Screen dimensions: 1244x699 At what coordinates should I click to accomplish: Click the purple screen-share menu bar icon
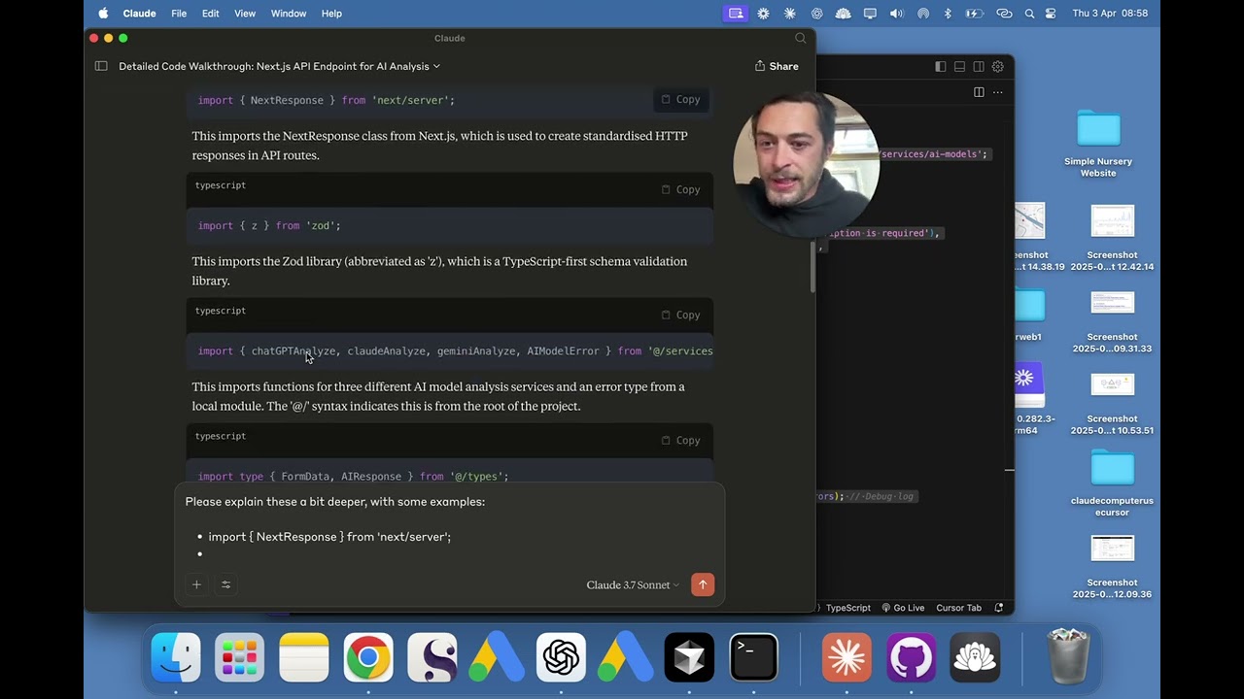(x=736, y=14)
